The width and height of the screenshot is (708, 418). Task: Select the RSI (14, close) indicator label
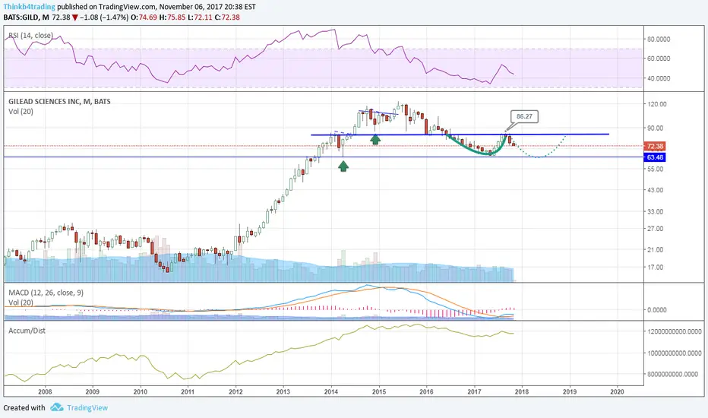[x=30, y=35]
